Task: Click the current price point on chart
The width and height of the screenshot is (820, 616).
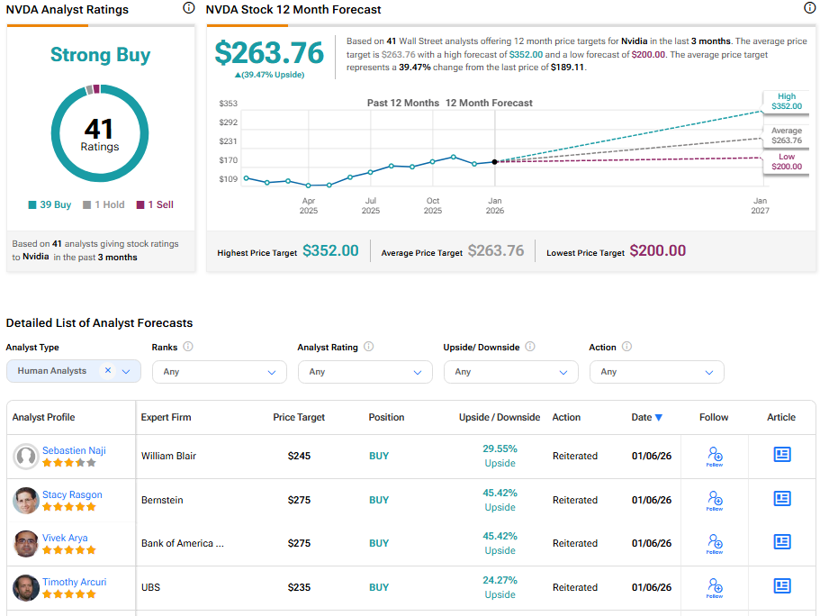Action: (x=495, y=161)
